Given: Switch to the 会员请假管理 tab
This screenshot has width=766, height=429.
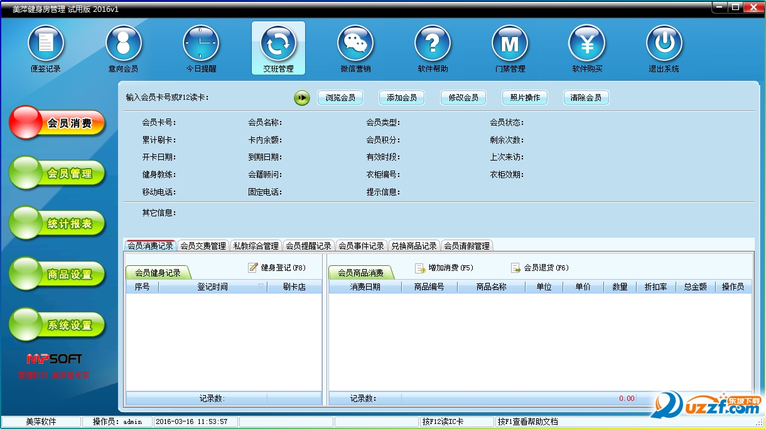Looking at the screenshot, I should point(467,246).
